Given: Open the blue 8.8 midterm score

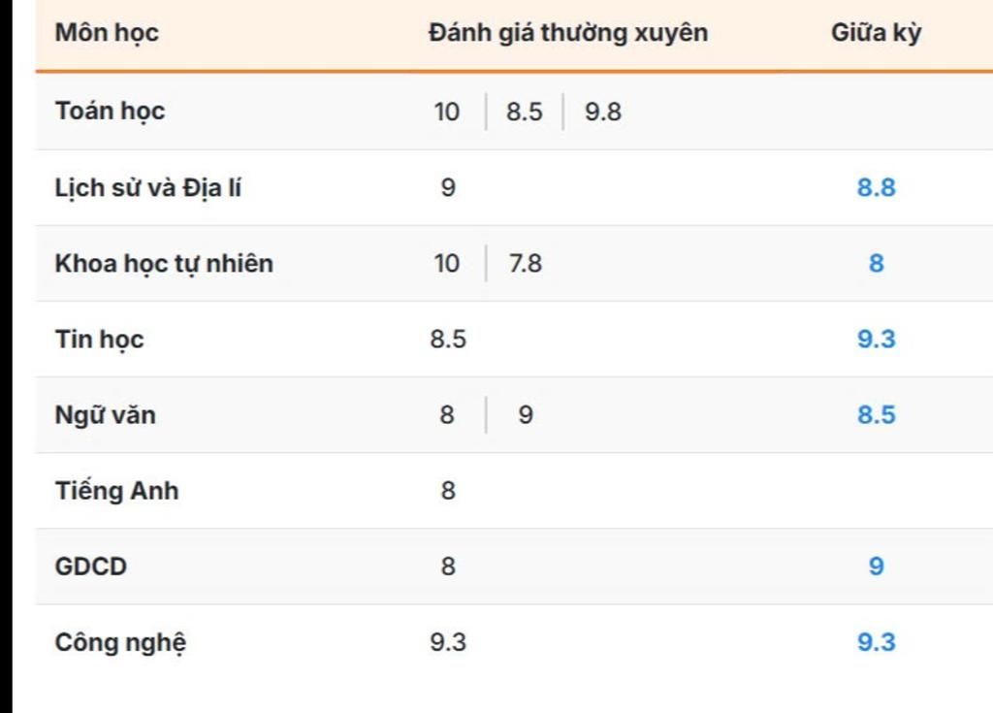Looking at the screenshot, I should [876, 187].
